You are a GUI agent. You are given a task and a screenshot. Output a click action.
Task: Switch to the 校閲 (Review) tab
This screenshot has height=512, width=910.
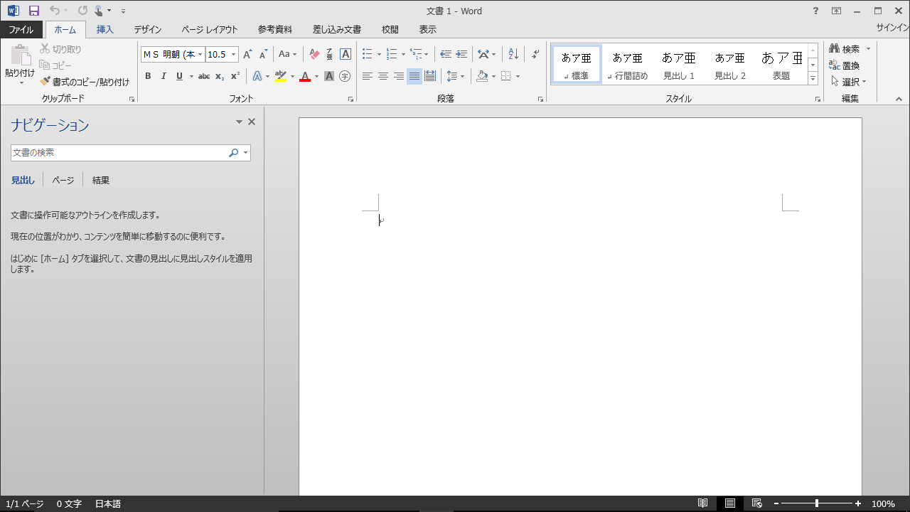[390, 29]
